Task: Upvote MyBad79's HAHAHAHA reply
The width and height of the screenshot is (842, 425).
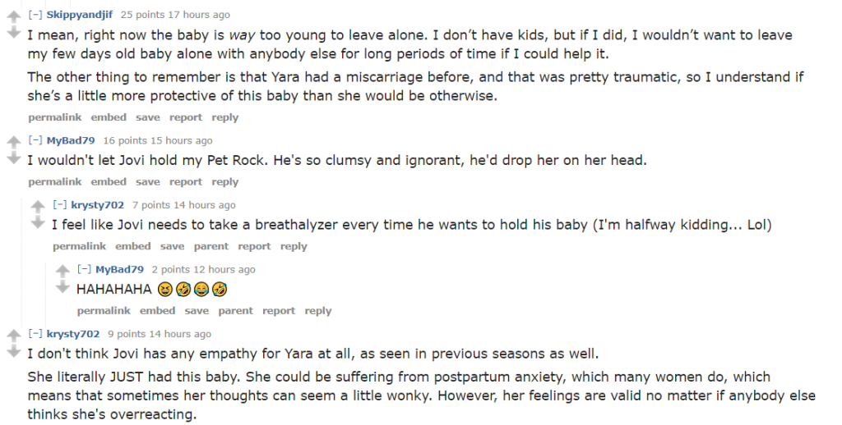Action: point(62,271)
